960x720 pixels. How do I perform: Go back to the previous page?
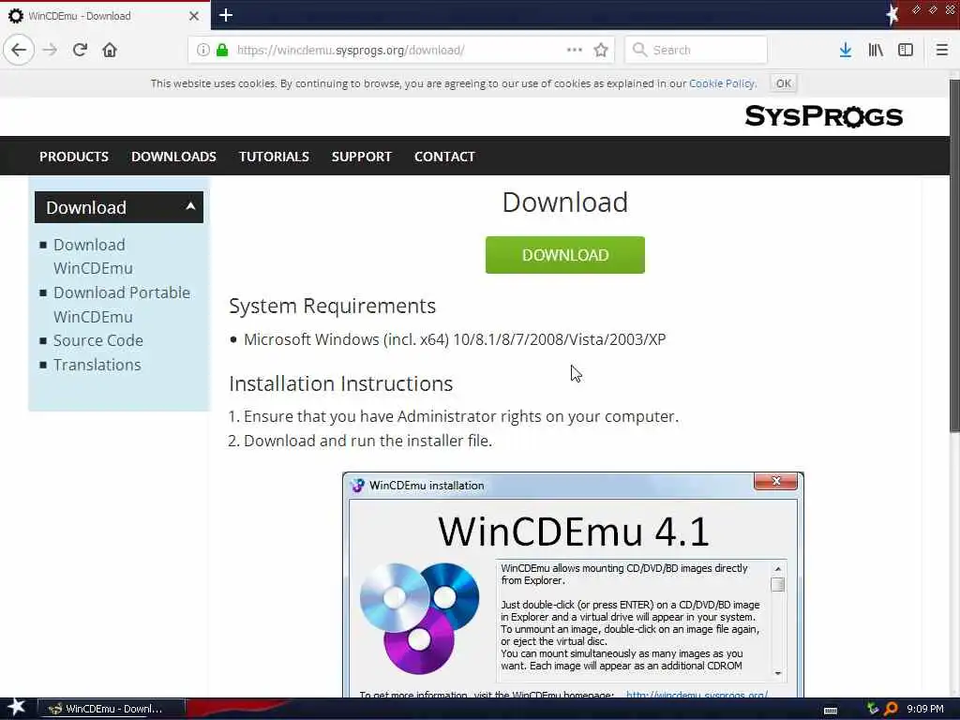click(19, 50)
